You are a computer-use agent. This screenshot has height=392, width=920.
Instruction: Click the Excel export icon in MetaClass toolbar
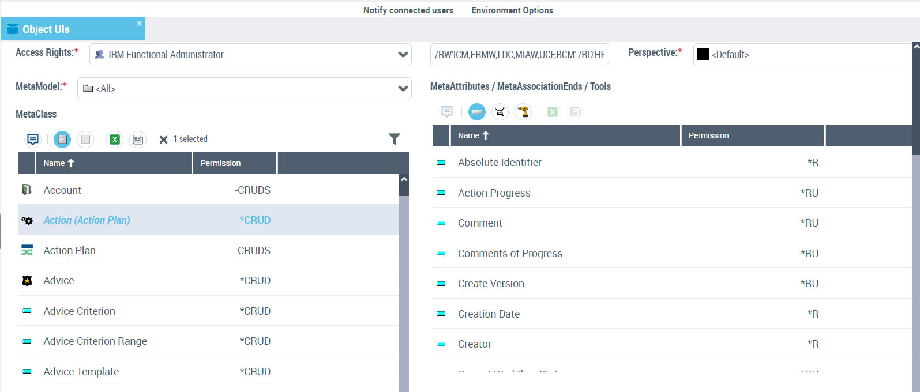[x=115, y=140]
